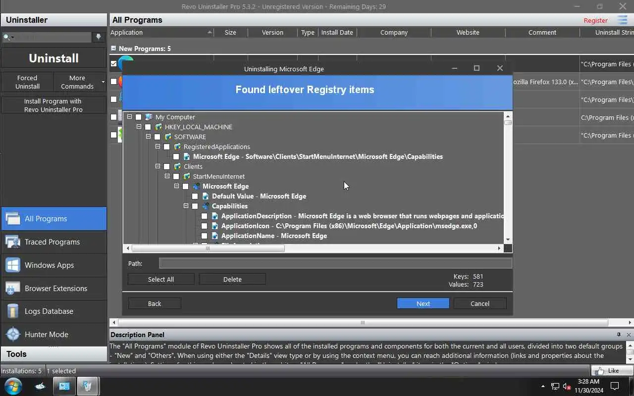The image size is (634, 396).
Task: Collapse the HKEY_LOCAL_MACHINE node
Action: click(139, 127)
